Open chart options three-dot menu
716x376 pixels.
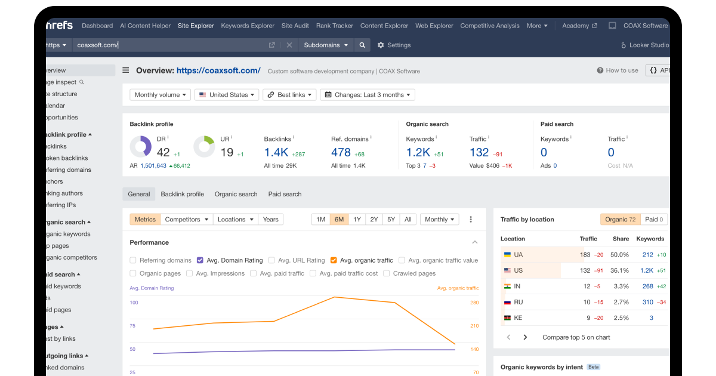tap(471, 220)
